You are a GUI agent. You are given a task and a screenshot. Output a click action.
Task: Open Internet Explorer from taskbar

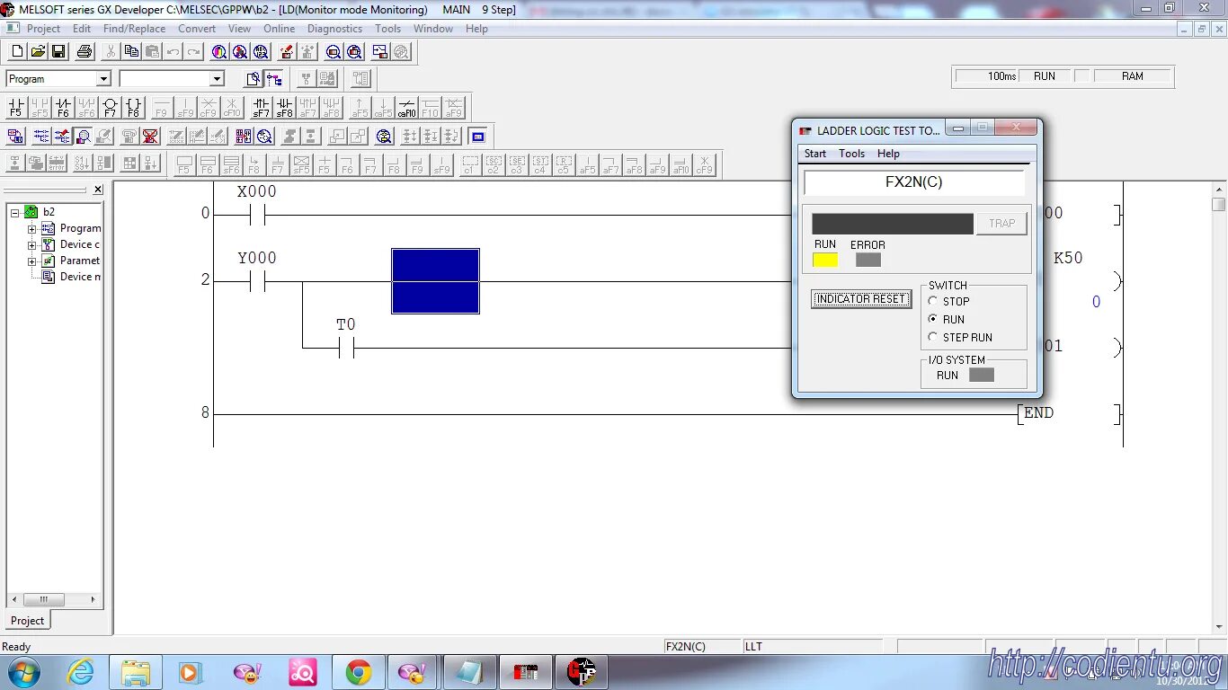pyautogui.click(x=80, y=672)
